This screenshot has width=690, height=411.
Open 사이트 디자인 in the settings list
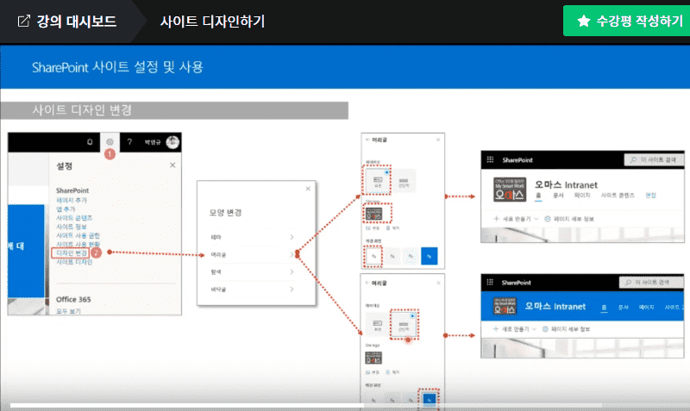(74, 262)
